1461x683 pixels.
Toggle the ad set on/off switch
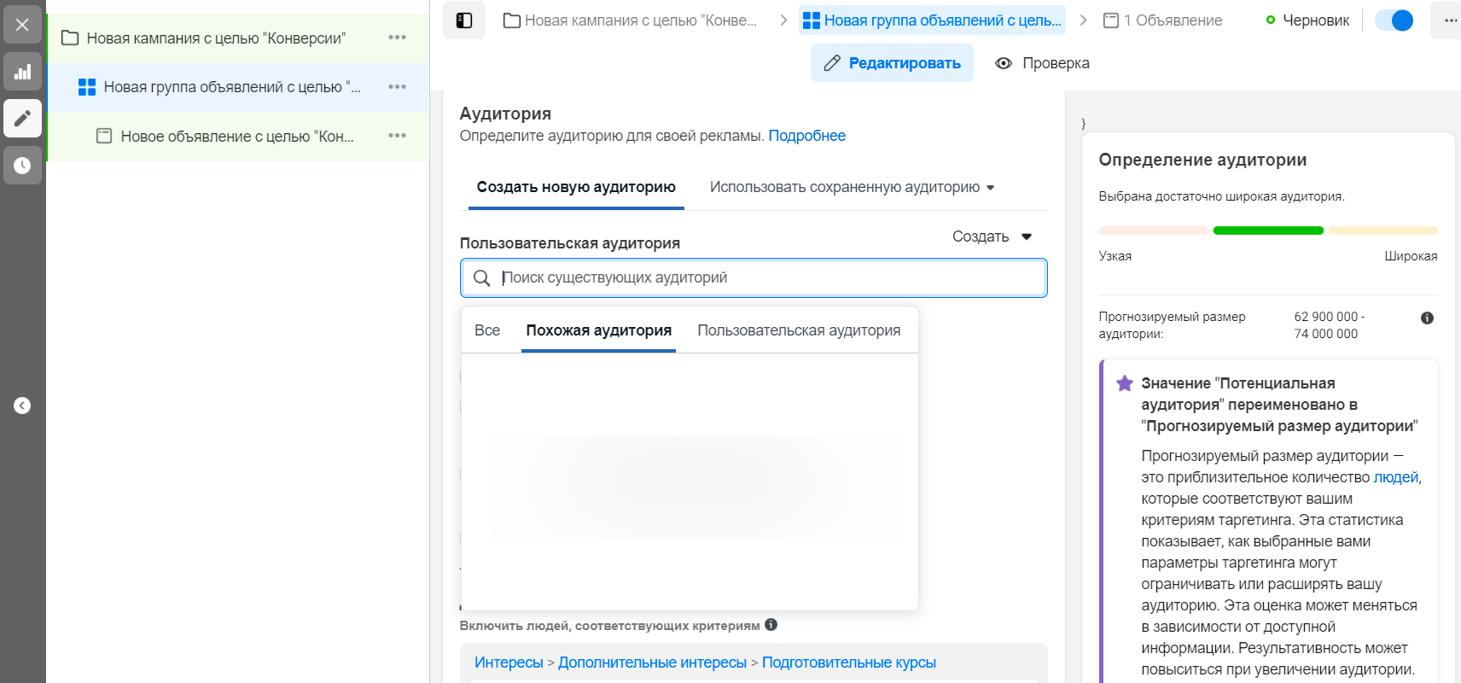point(1394,20)
